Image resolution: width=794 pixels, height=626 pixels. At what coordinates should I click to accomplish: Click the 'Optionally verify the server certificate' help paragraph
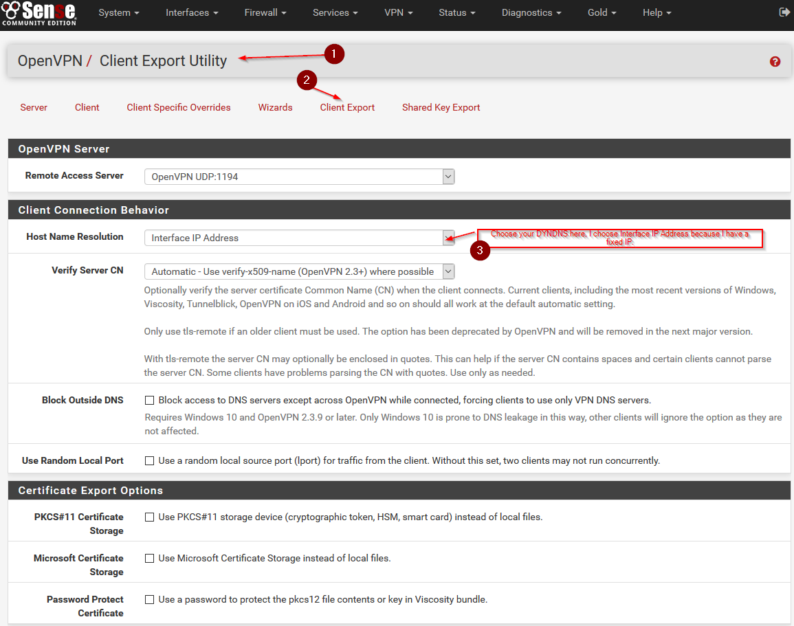tap(460, 297)
